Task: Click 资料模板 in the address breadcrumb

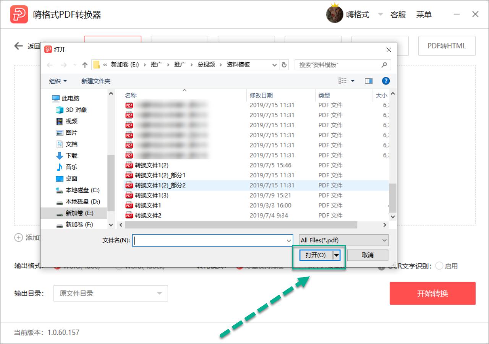Action: click(238, 65)
